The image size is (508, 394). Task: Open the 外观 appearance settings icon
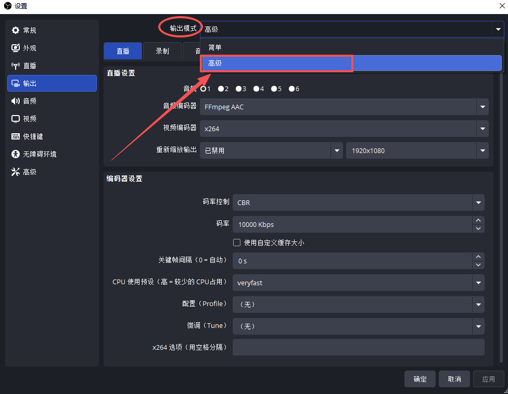tap(16, 48)
